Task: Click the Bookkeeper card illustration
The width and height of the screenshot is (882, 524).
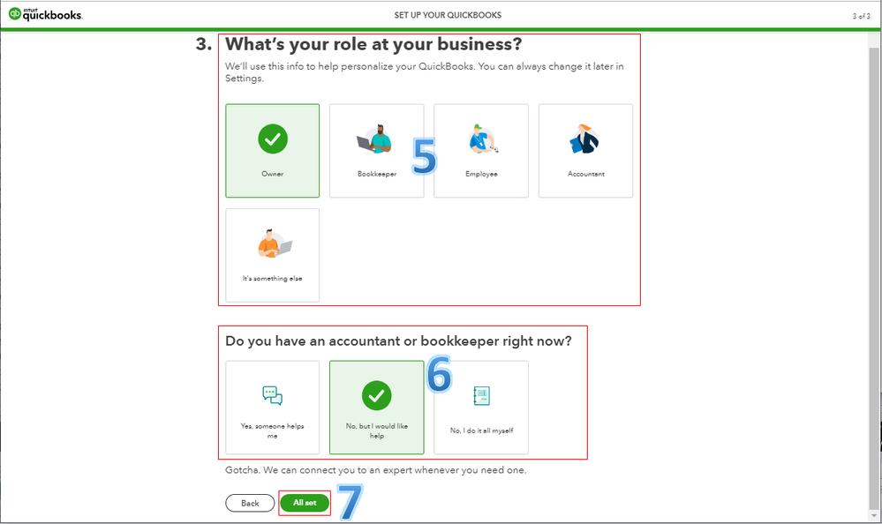Action: [376, 139]
